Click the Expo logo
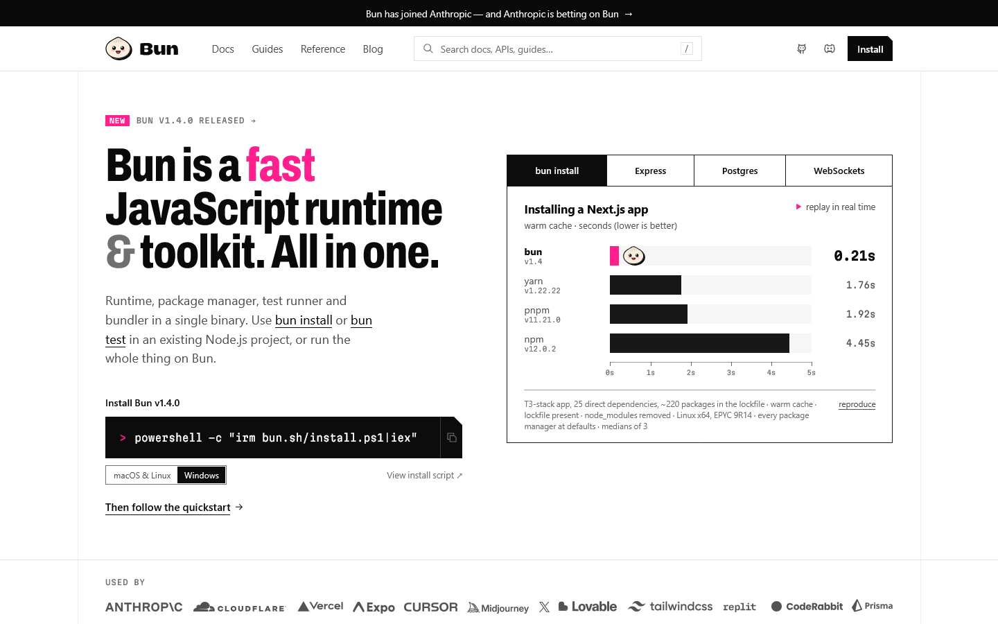Image resolution: width=998 pixels, height=624 pixels. pos(374,607)
